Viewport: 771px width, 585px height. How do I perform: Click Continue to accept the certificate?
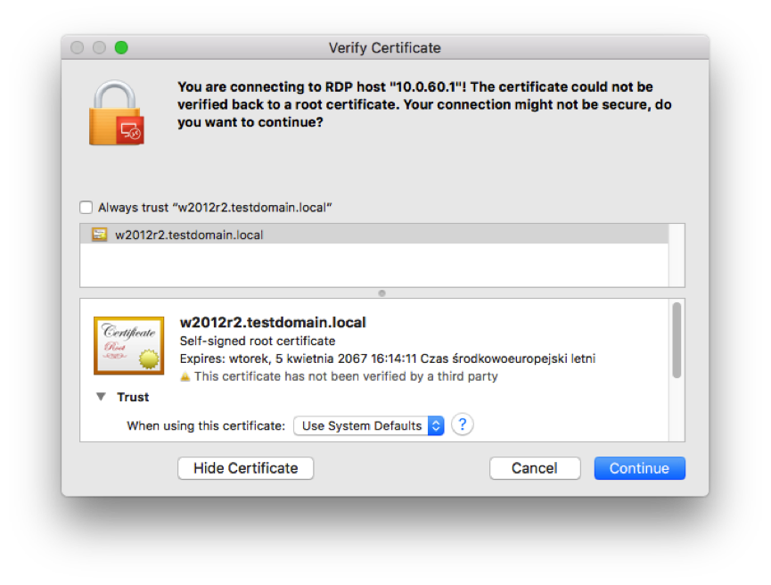(x=639, y=467)
